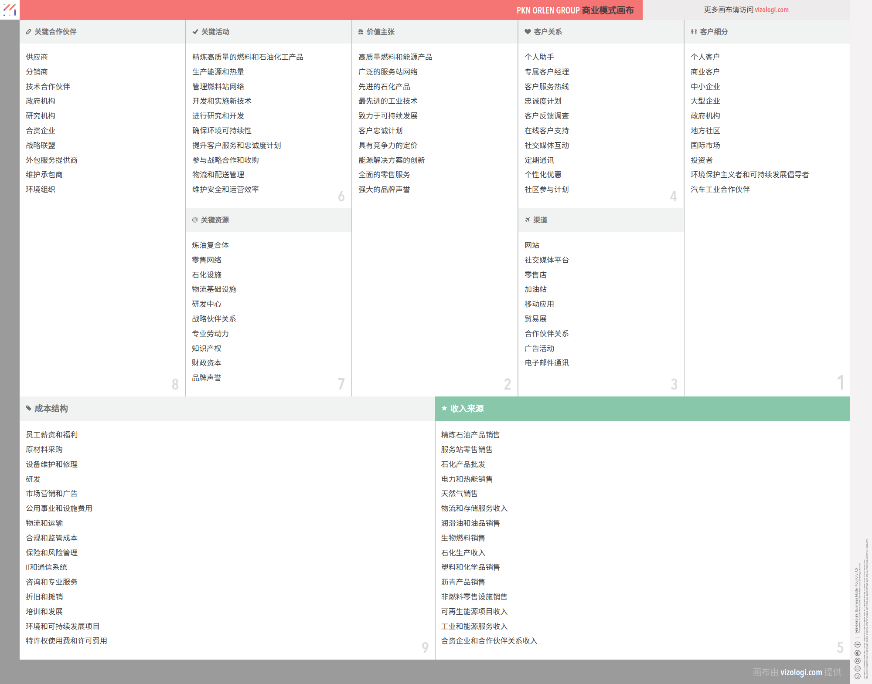Image resolution: width=872 pixels, height=684 pixels.
Task: Click the globe icon beside 关键资源
Action: point(195,220)
